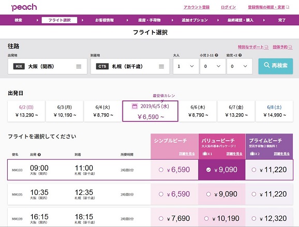The width and height of the screenshot is (299, 227).
Task: Click flight number MM109
Action: [17, 219]
